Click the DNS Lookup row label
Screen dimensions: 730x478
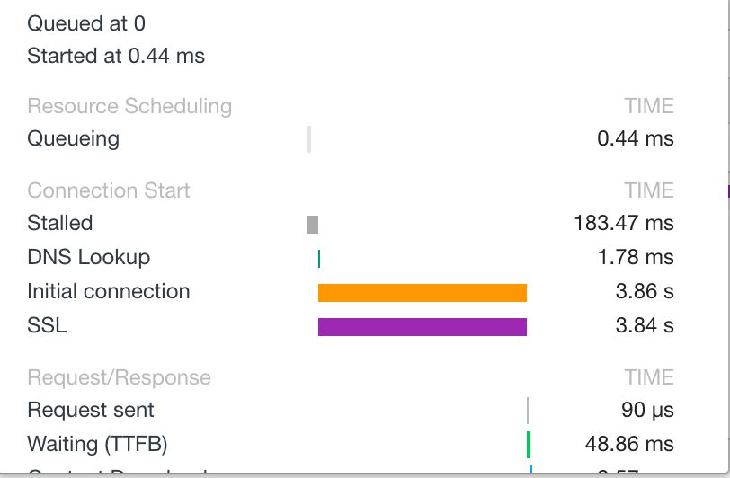point(89,257)
